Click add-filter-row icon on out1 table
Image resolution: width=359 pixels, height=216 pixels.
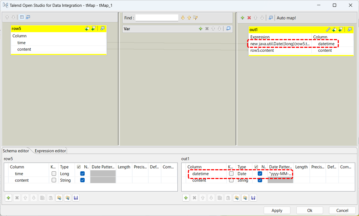(334, 29)
